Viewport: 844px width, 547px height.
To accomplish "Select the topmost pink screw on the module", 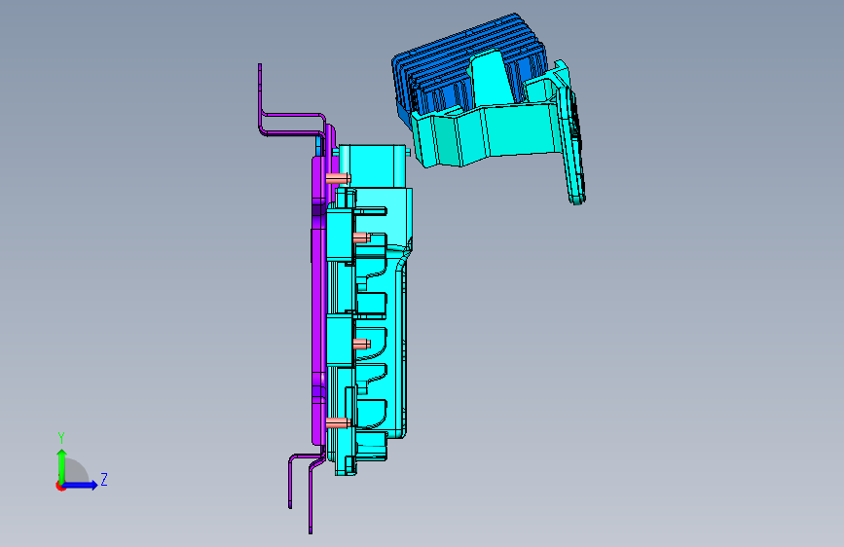I will [x=338, y=178].
